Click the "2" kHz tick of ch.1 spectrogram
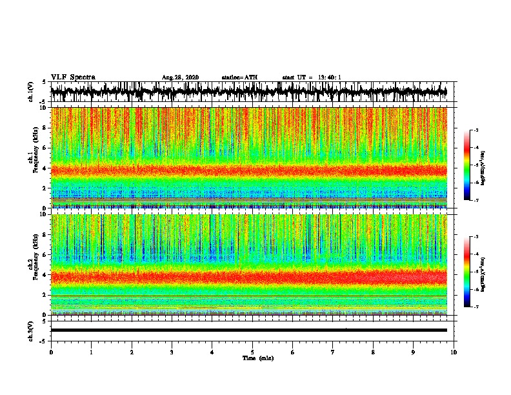 (45, 188)
